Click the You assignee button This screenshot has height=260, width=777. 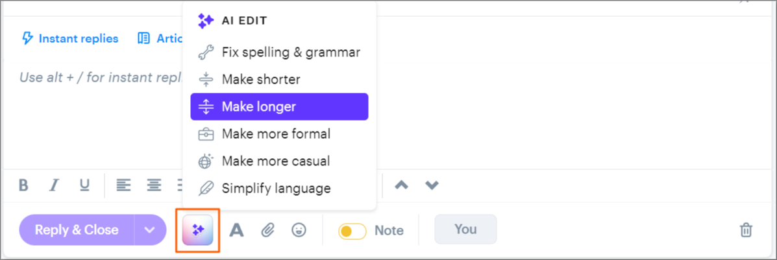[x=465, y=230]
